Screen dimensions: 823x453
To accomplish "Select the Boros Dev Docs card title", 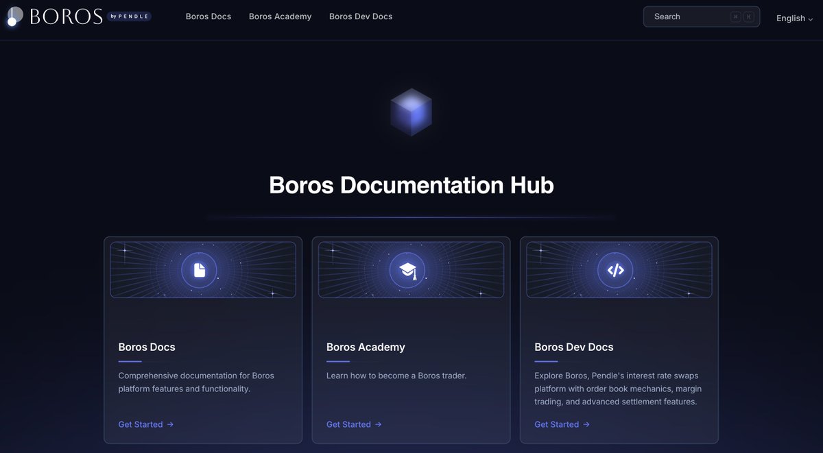I will (574, 347).
